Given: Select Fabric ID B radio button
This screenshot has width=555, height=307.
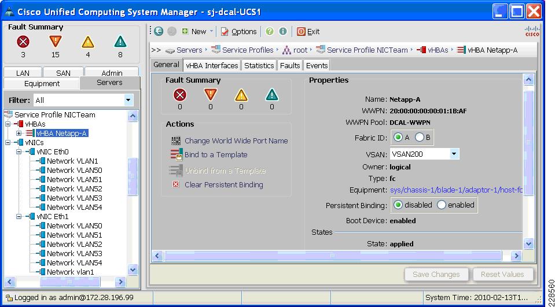Looking at the screenshot, I should coord(420,137).
